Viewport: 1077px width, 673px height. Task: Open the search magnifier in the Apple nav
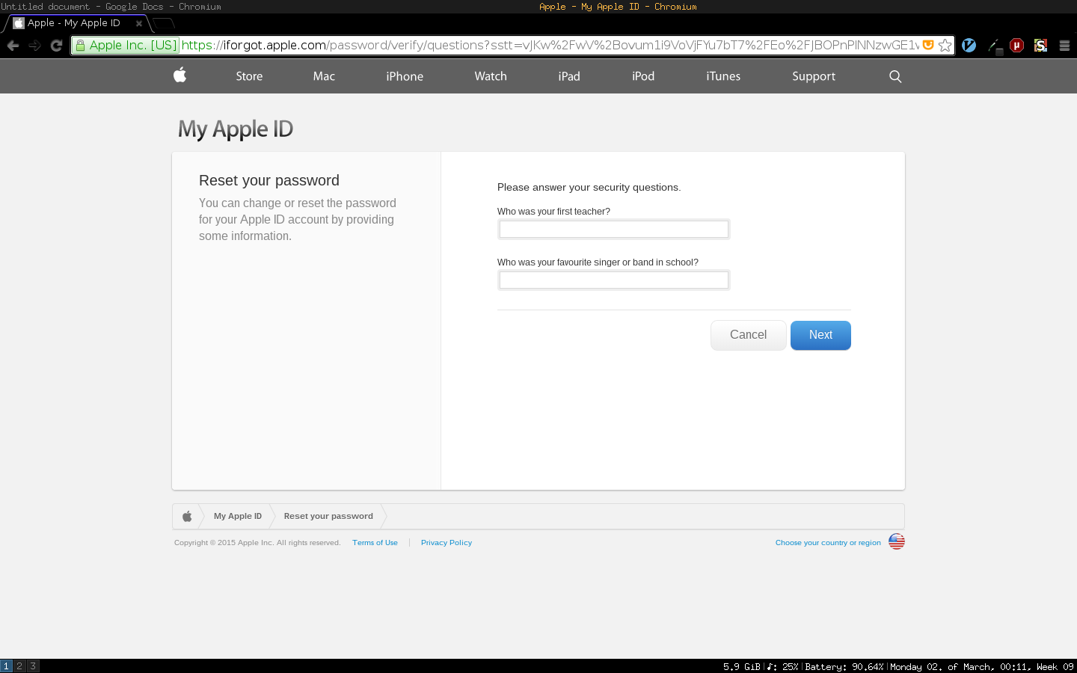pos(895,76)
